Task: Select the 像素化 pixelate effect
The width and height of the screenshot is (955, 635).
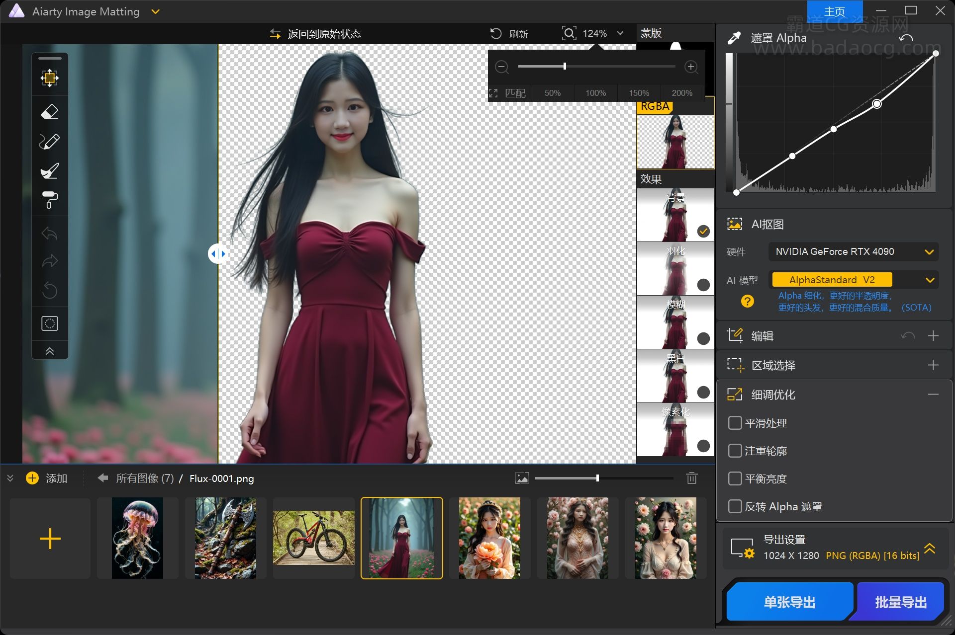Action: click(x=675, y=429)
